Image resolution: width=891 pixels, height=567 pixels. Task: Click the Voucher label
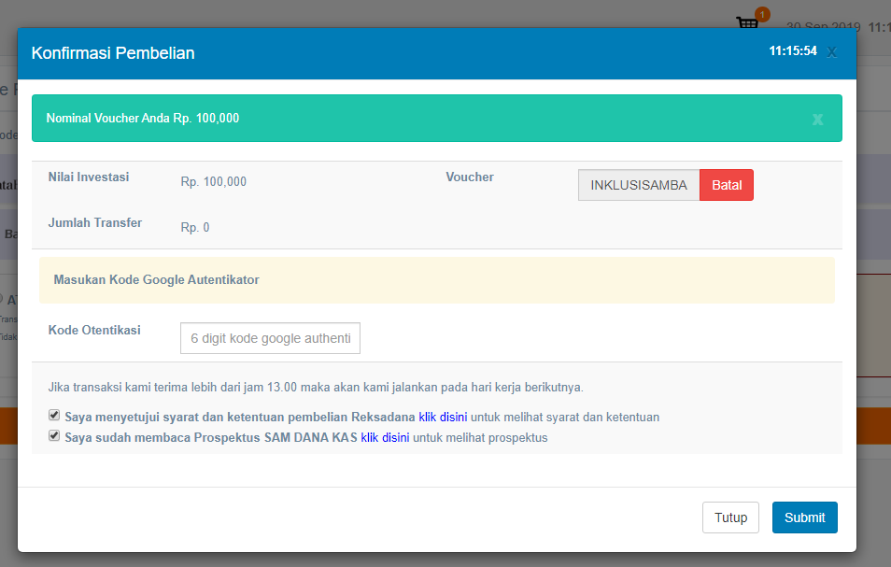click(x=470, y=177)
